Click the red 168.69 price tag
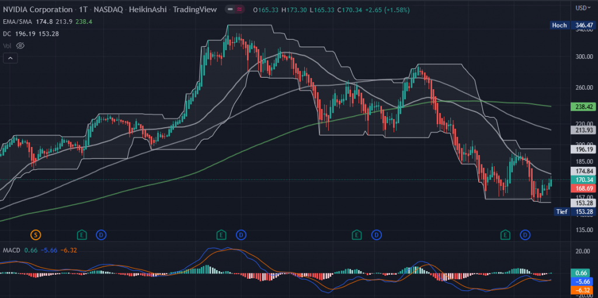 583,188
